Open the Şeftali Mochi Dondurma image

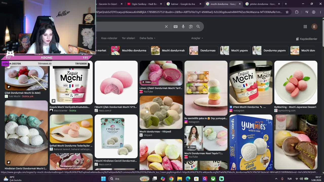(71, 129)
